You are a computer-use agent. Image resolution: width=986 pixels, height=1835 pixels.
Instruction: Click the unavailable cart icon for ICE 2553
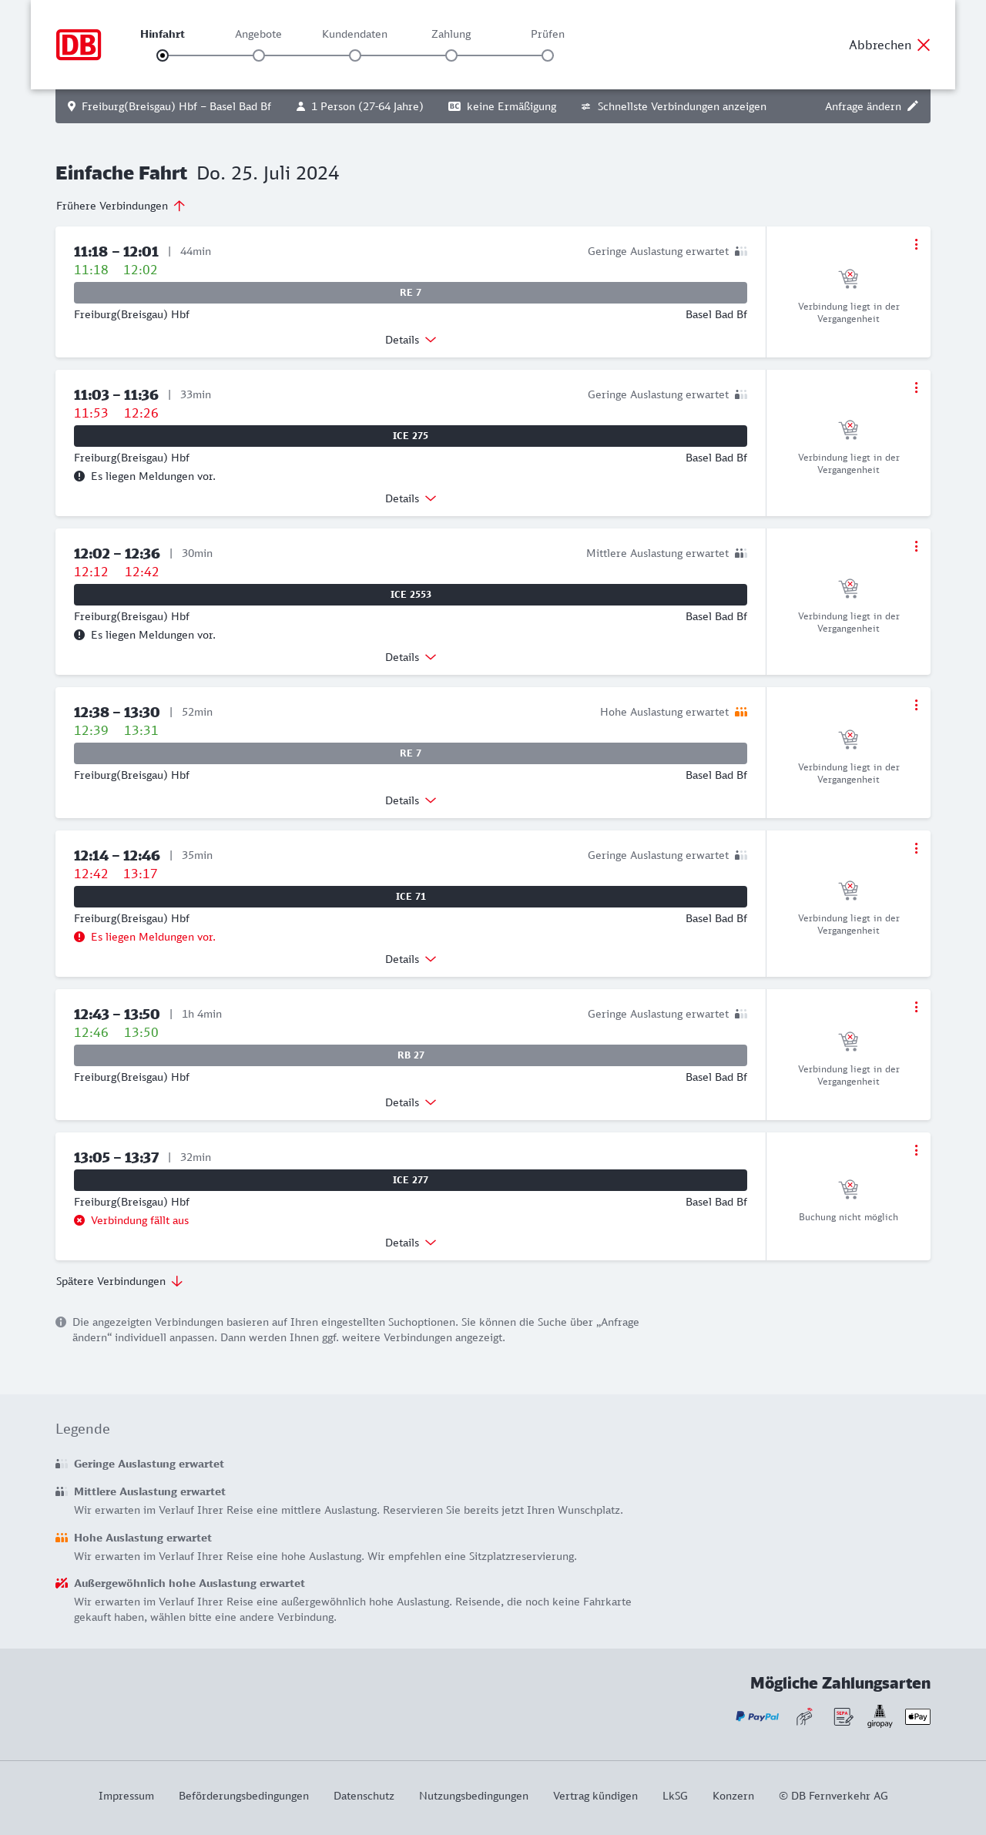[848, 589]
